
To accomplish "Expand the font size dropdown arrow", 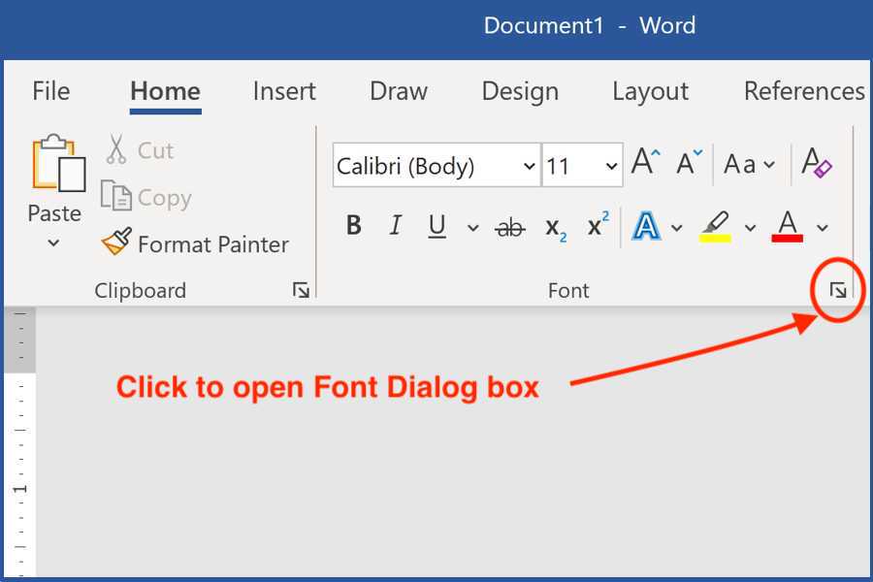I will point(611,166).
